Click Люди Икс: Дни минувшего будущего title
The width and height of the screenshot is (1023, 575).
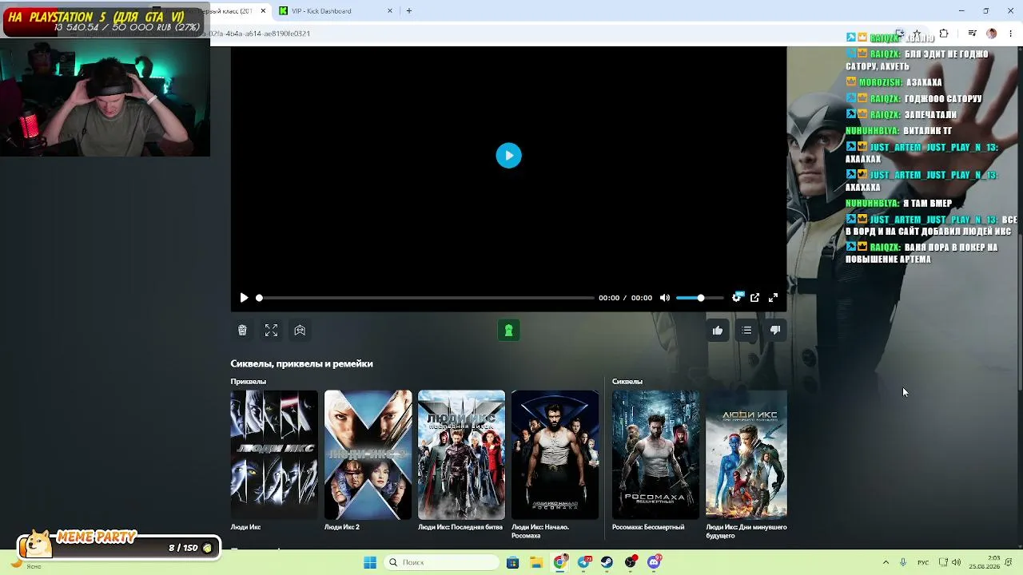coord(746,531)
